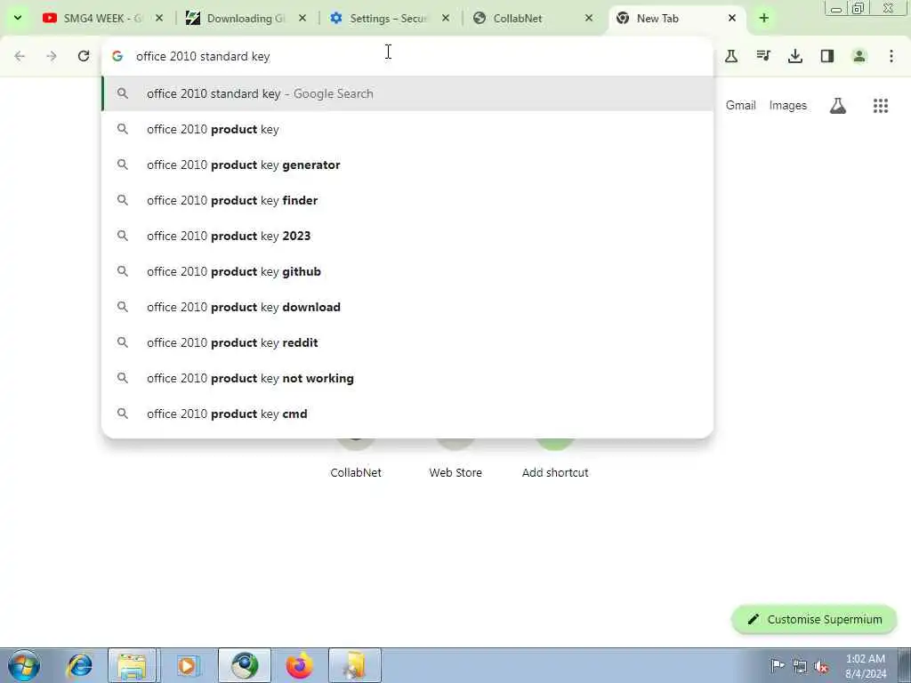Open Windows Explorer from the taskbar

pos(132,665)
